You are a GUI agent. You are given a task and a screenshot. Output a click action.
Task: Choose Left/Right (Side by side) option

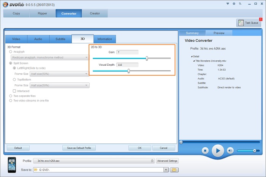coord(14,68)
